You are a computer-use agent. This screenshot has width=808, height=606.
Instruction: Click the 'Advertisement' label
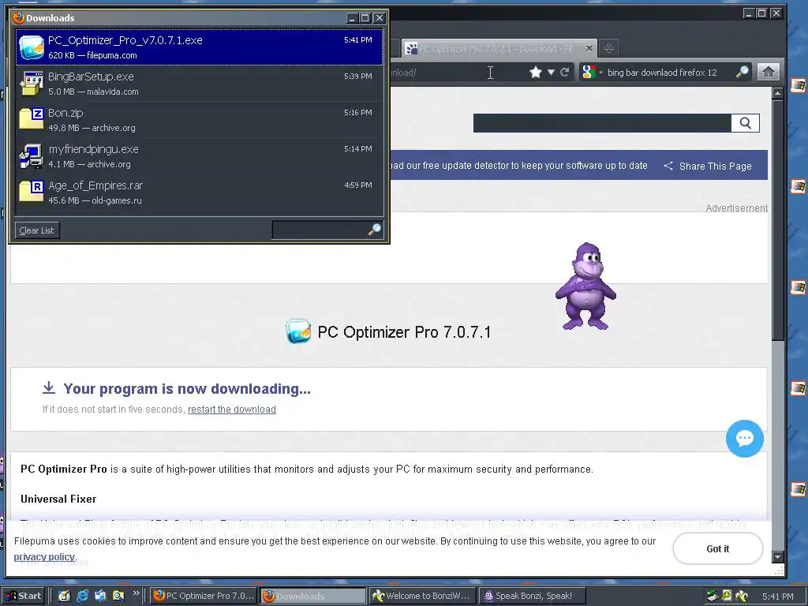pyautogui.click(x=736, y=208)
